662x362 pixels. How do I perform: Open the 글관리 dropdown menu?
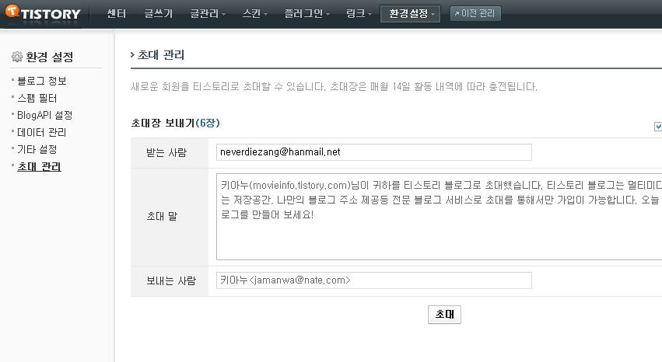click(208, 13)
